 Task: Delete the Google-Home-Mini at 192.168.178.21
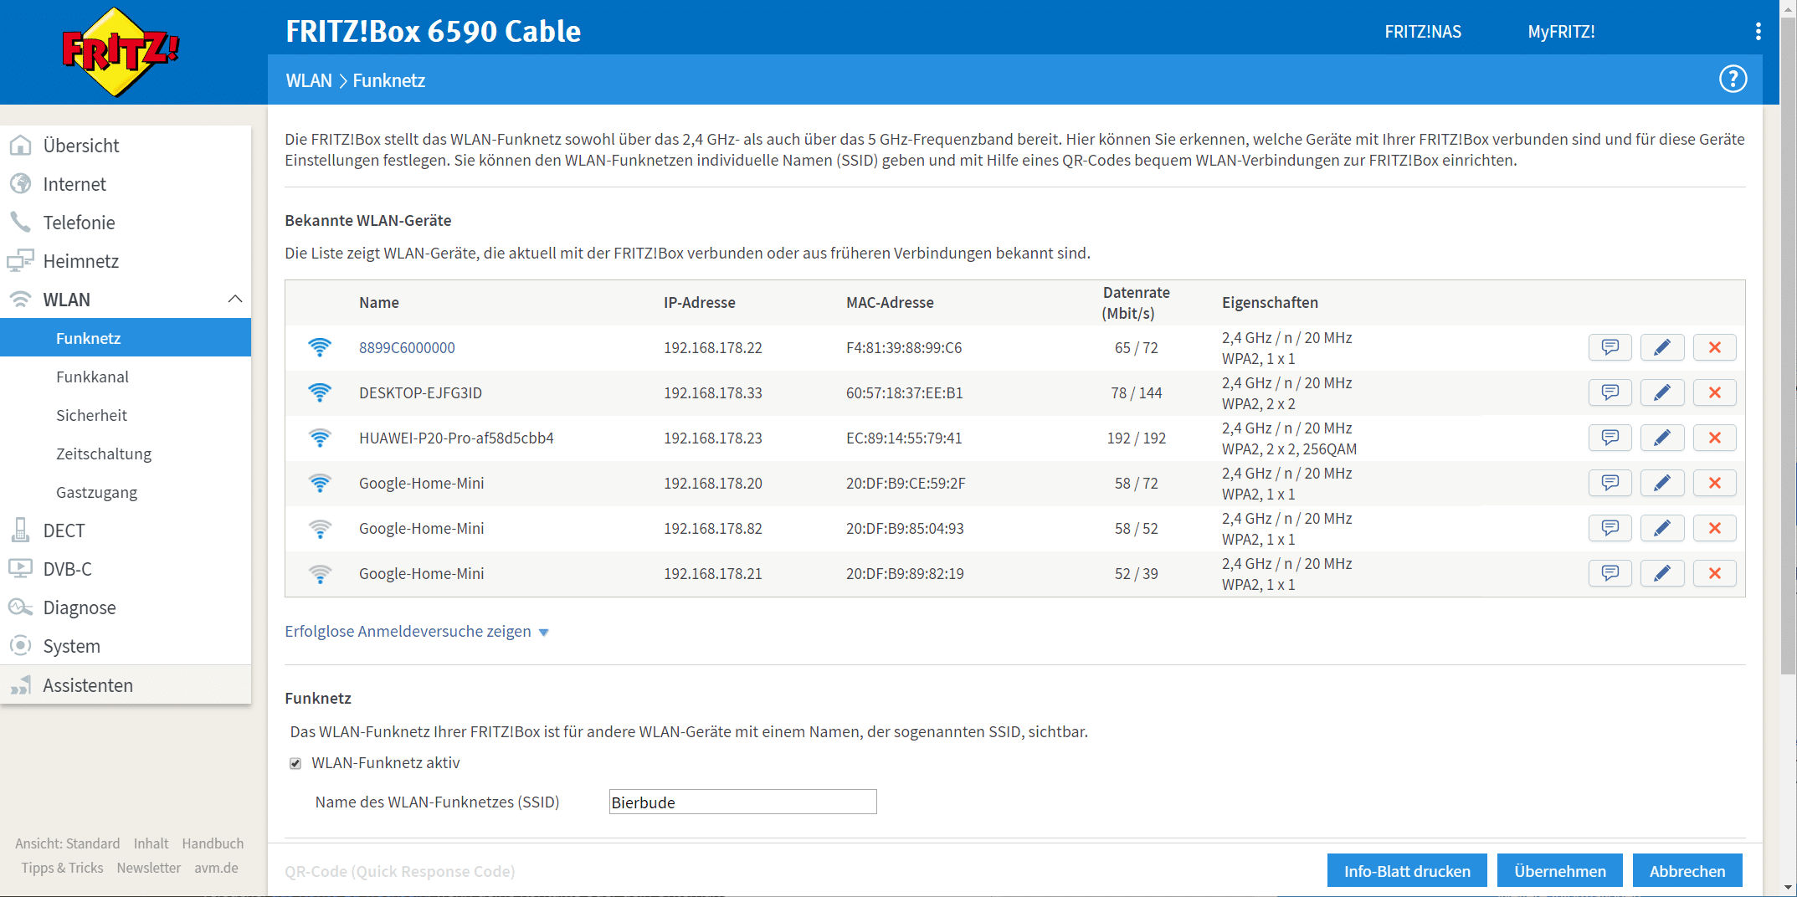click(1714, 573)
